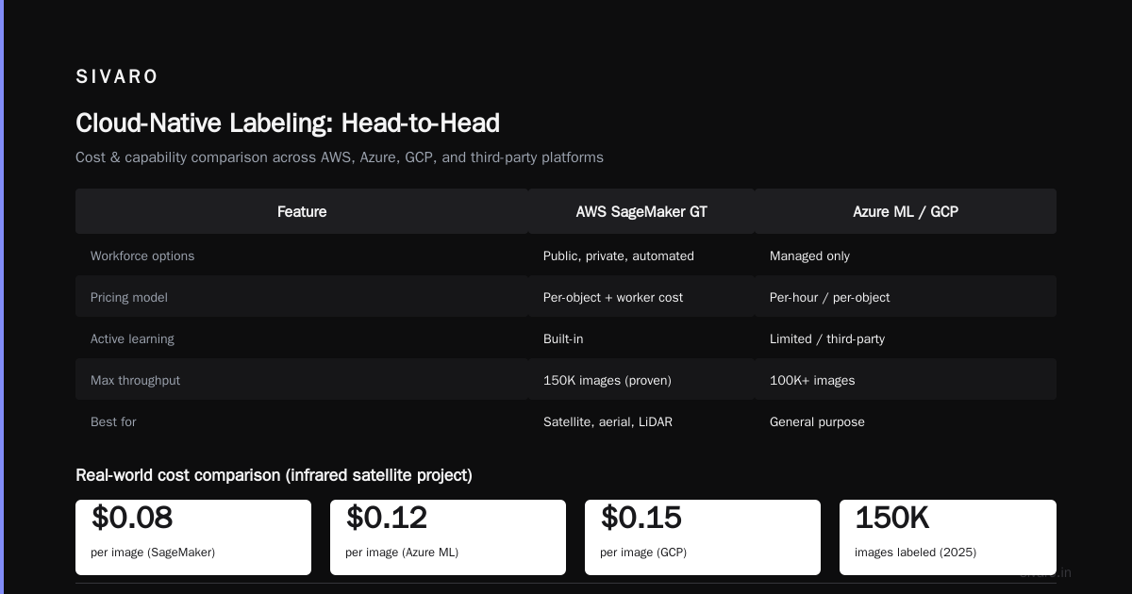This screenshot has width=1132, height=594.
Task: Click the Limited / third-party cell
Action: coord(827,338)
